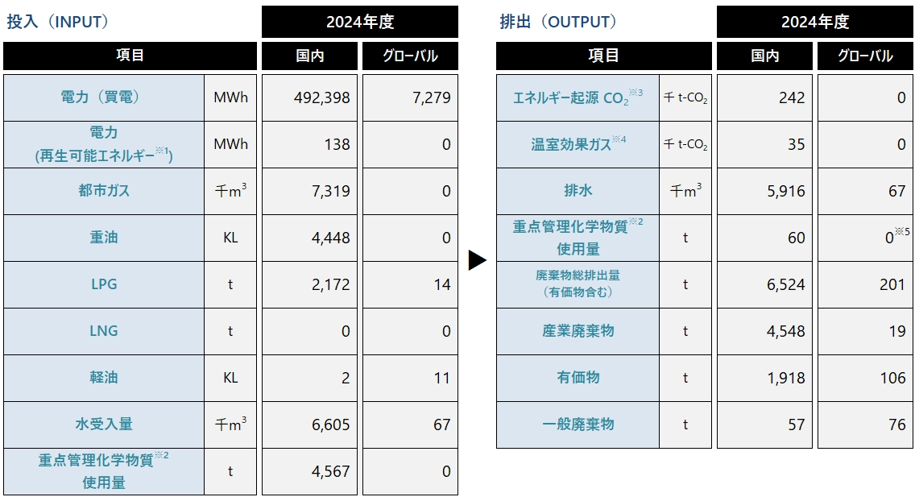Click the 軽油 row label

tap(103, 378)
